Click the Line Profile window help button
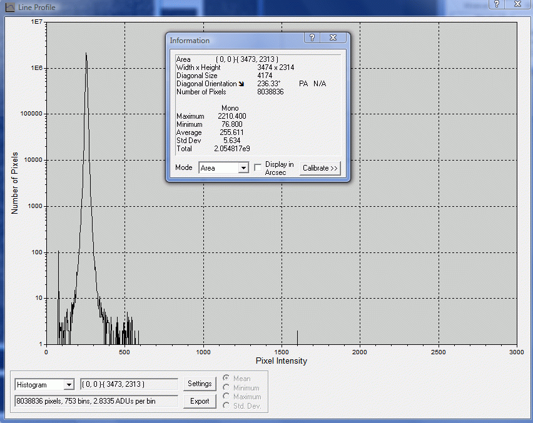 (x=496, y=4)
